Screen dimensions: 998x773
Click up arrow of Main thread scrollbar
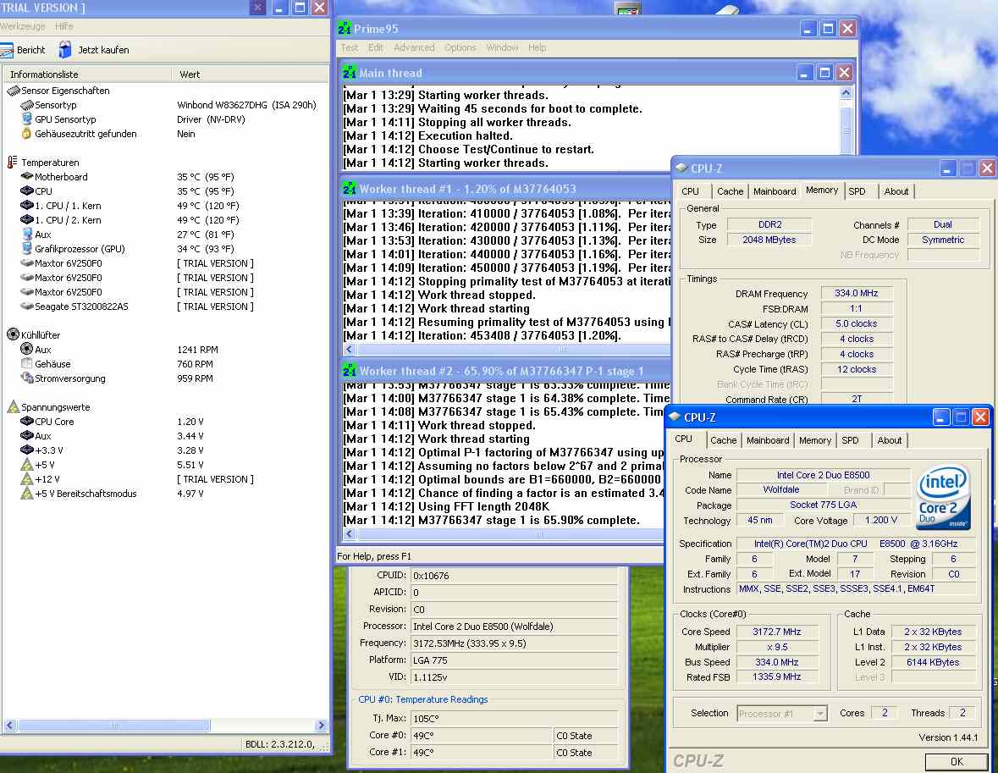(846, 92)
